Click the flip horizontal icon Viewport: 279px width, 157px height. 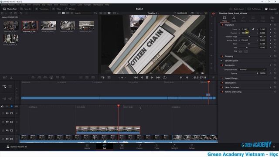pyautogui.click(x=241, y=51)
